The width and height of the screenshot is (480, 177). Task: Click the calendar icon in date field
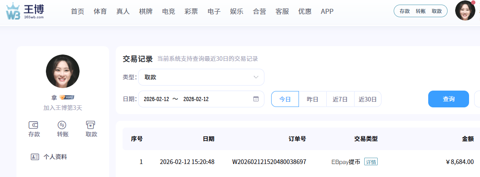click(256, 99)
